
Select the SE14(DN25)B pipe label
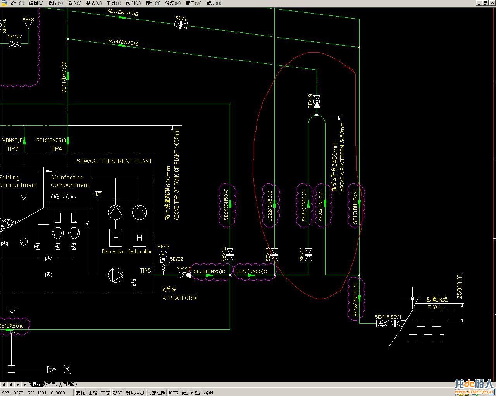(x=123, y=42)
